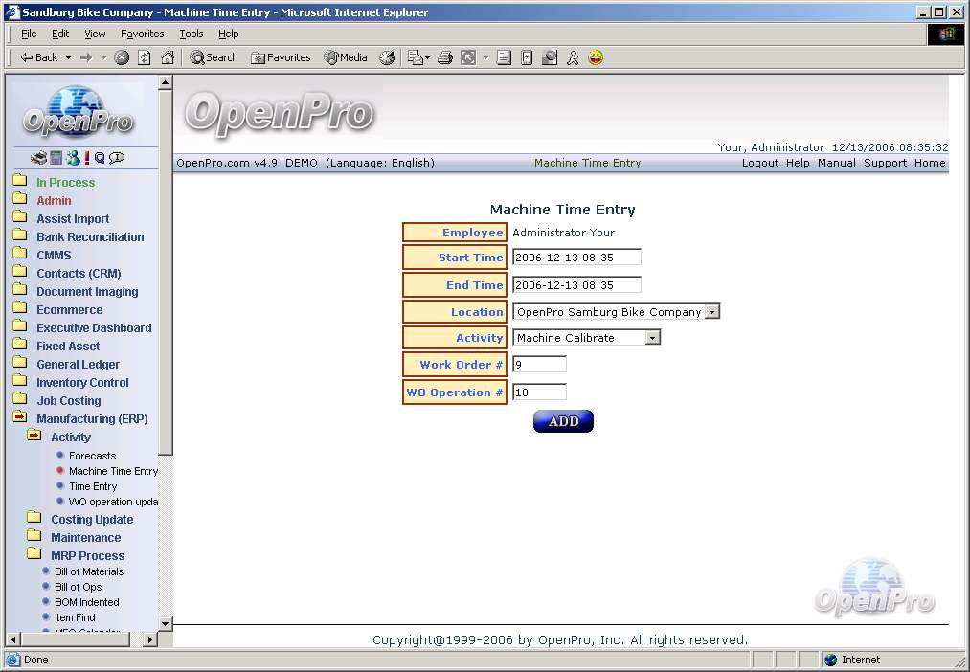Screen dimensions: 970x672
Task: Go to browser Home page icon
Action: point(168,57)
